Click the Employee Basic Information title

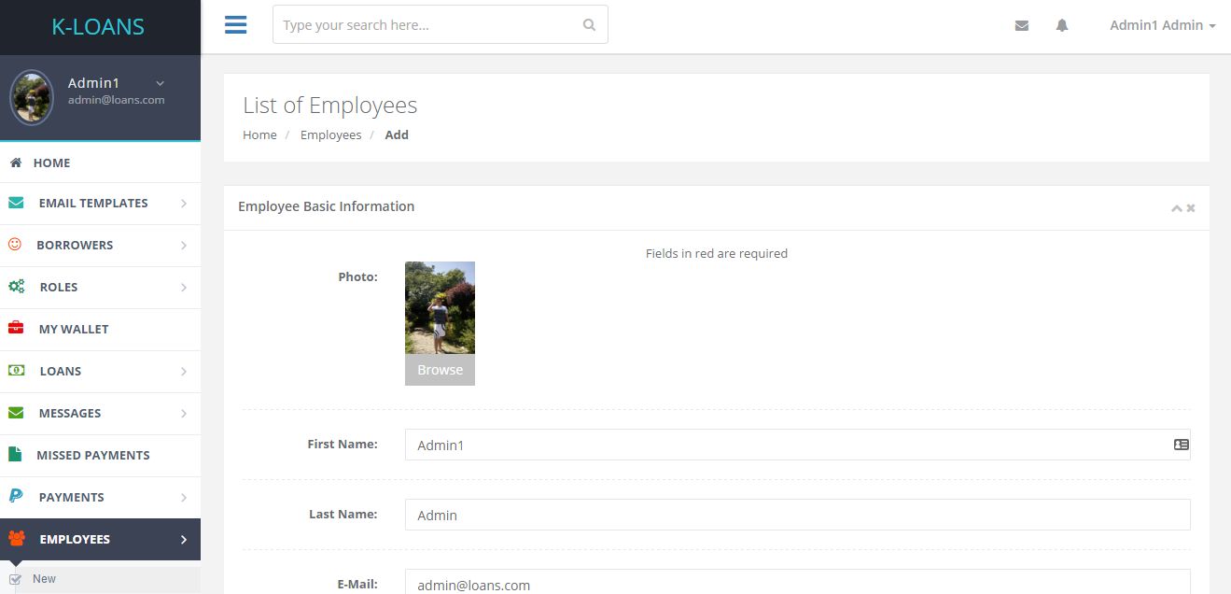327,206
